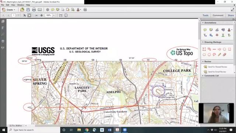236x133 pixels.
Task: Select the Attach File annotation tool
Action: pos(217,30)
